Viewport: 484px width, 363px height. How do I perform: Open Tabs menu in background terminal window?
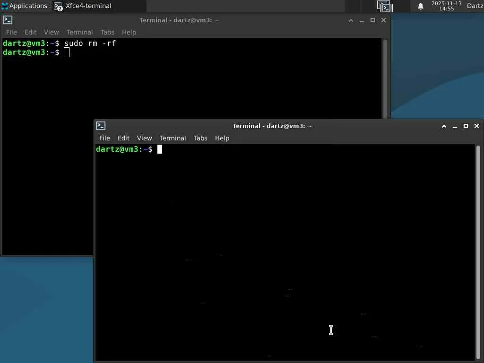click(x=107, y=32)
